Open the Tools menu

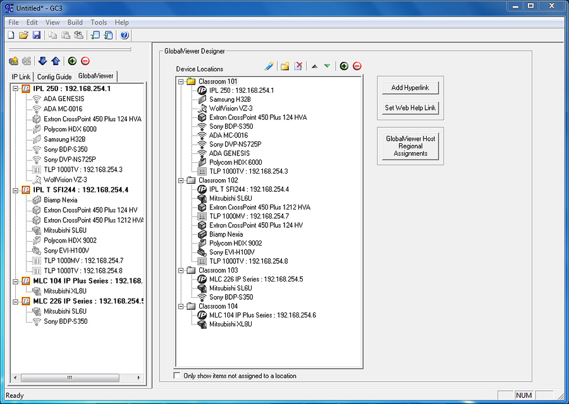[99, 23]
